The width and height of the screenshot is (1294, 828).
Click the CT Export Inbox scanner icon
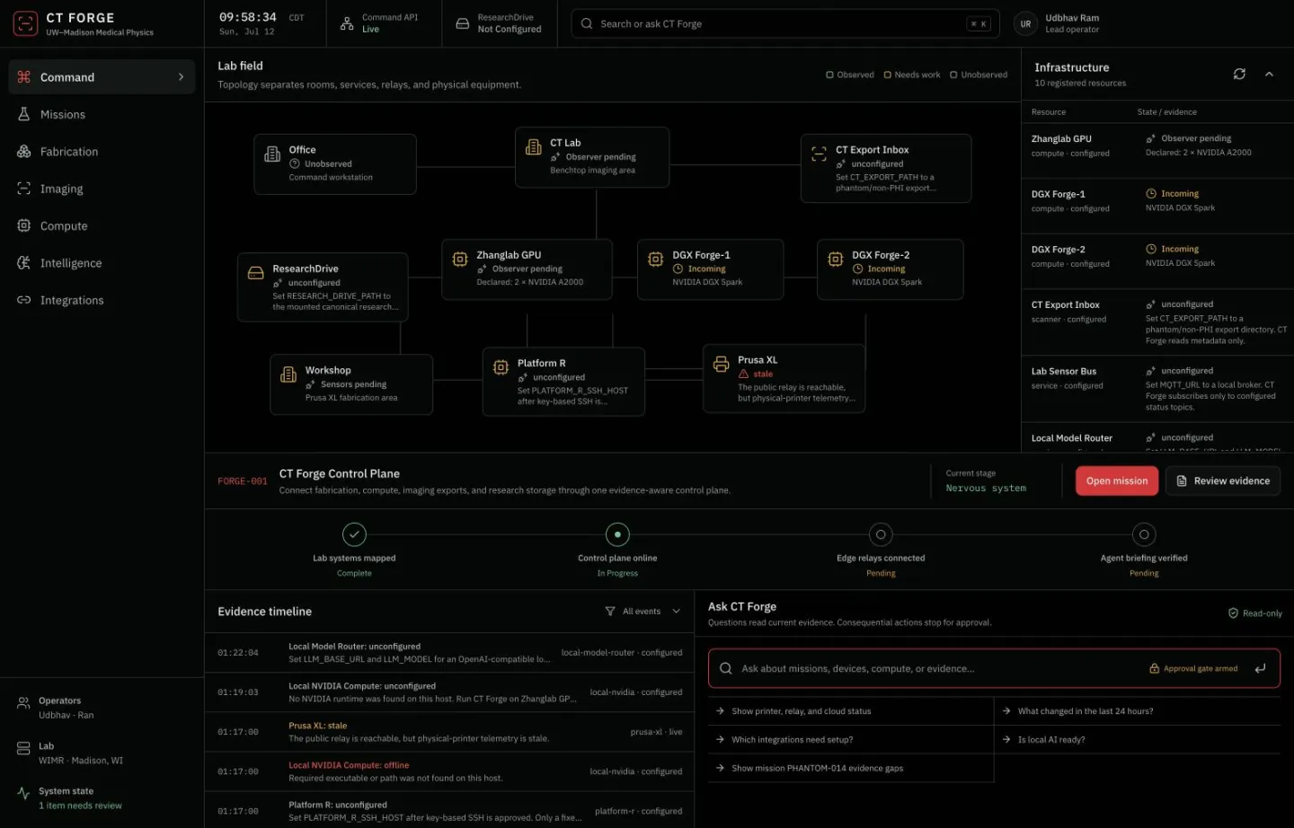coord(819,154)
